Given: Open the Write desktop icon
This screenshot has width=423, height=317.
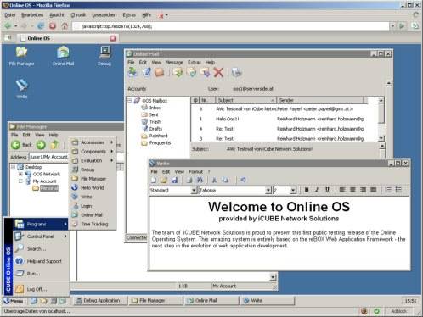Looking at the screenshot, I should tap(22, 89).
